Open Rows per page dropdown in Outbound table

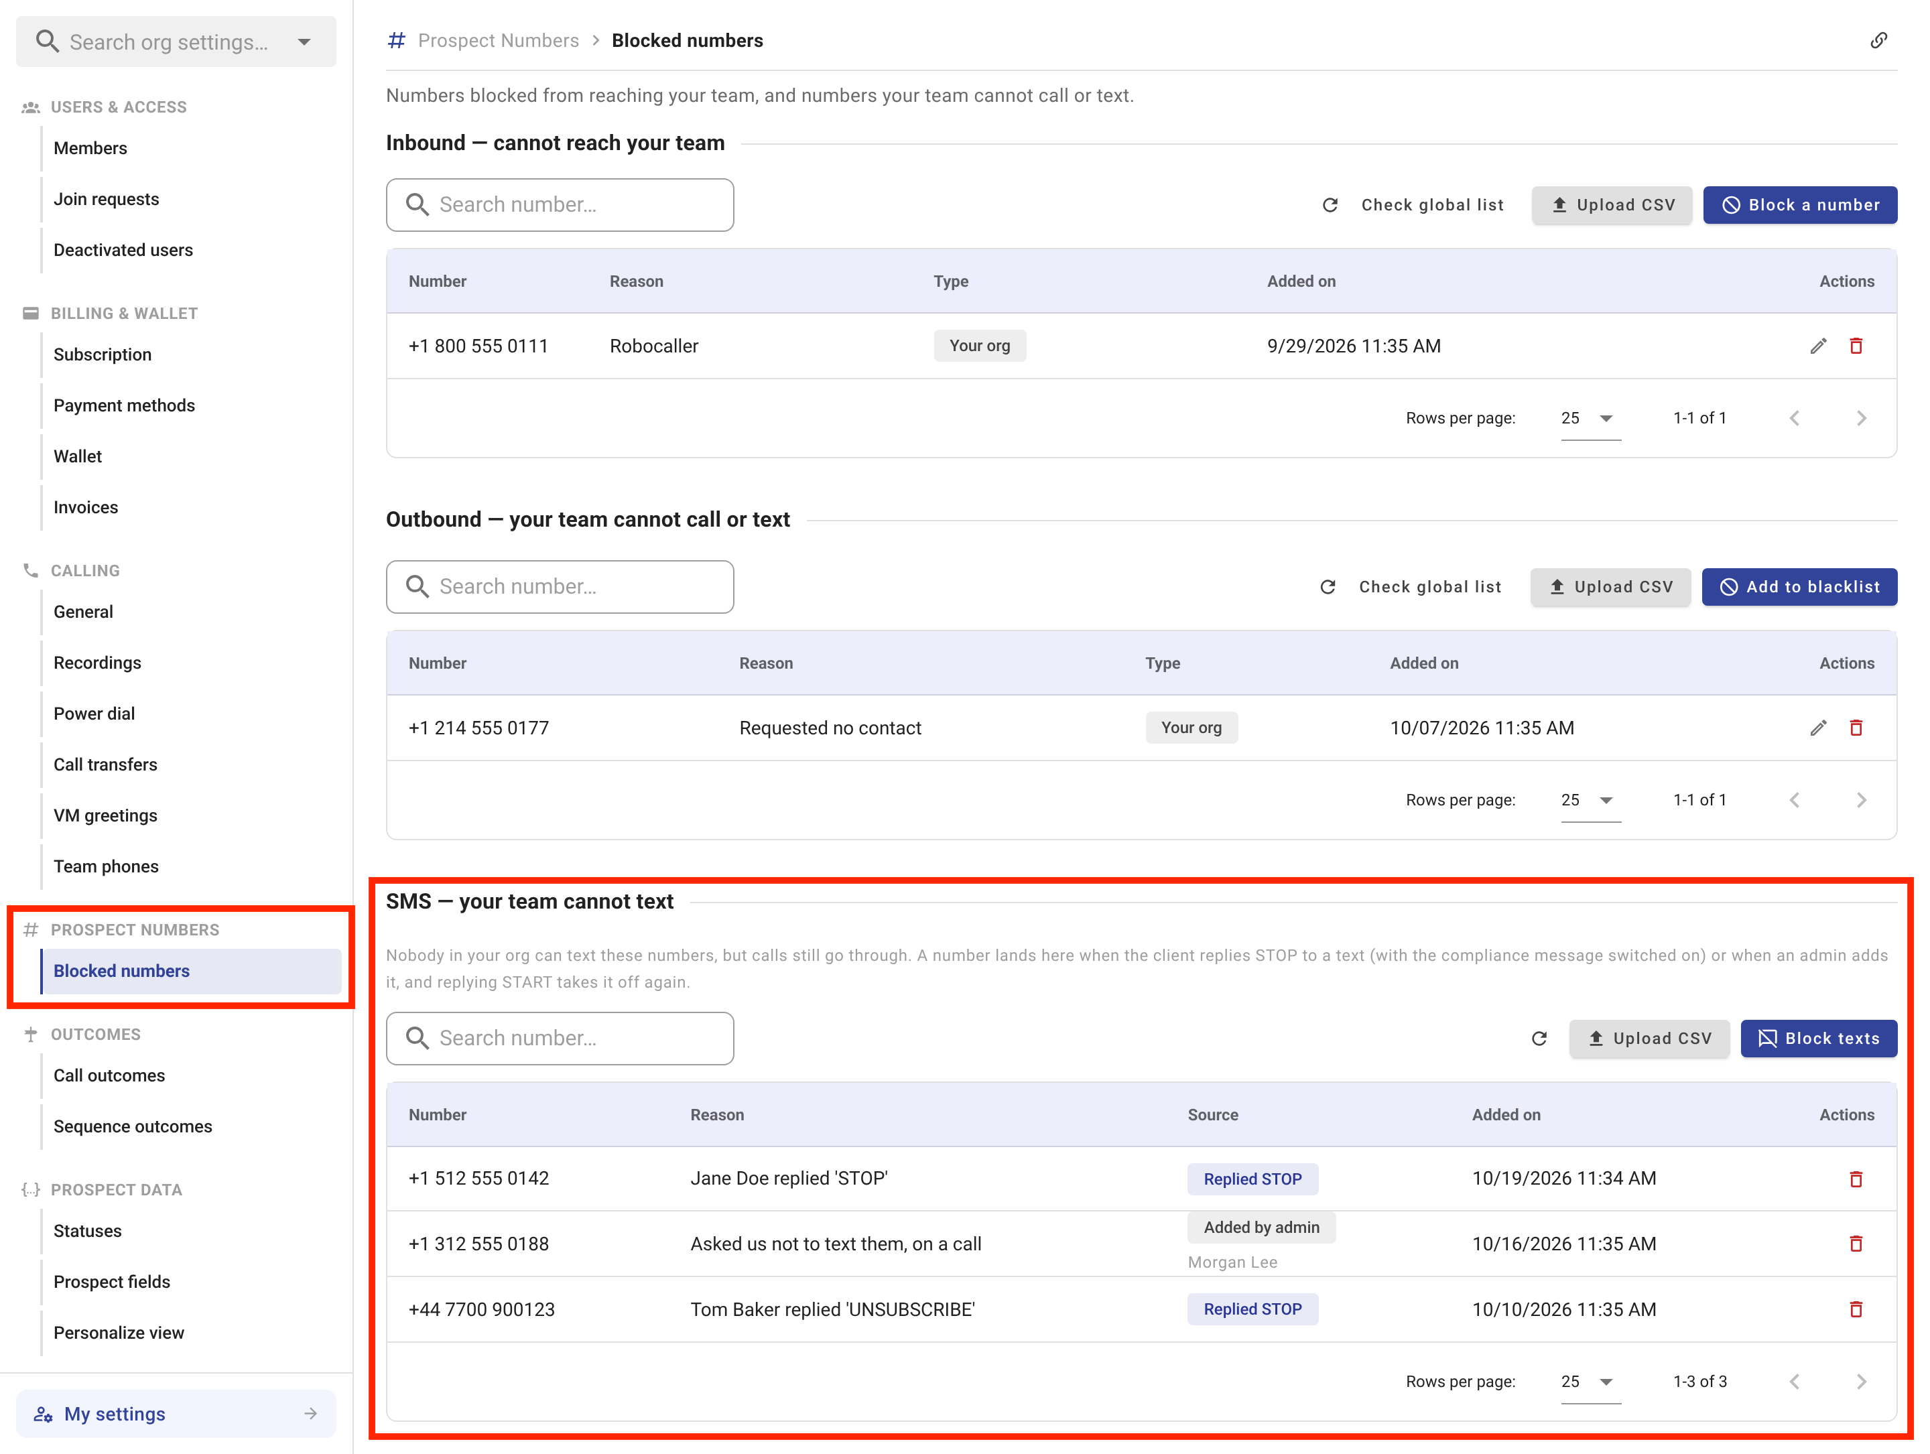[x=1591, y=800]
